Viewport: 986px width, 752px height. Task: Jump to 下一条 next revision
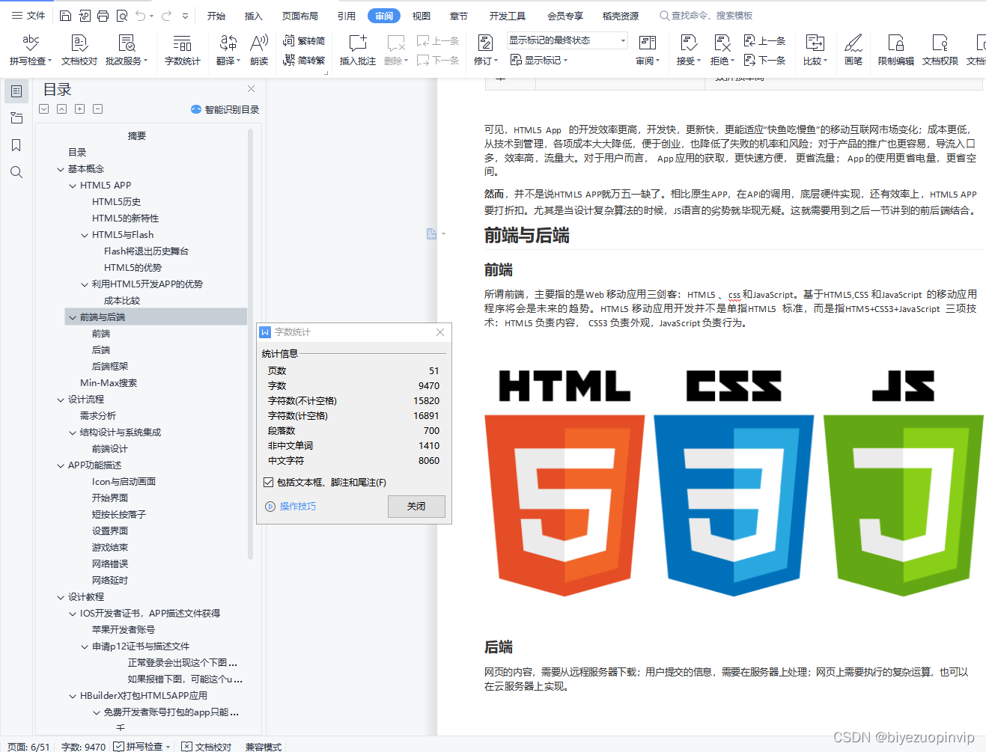[764, 60]
